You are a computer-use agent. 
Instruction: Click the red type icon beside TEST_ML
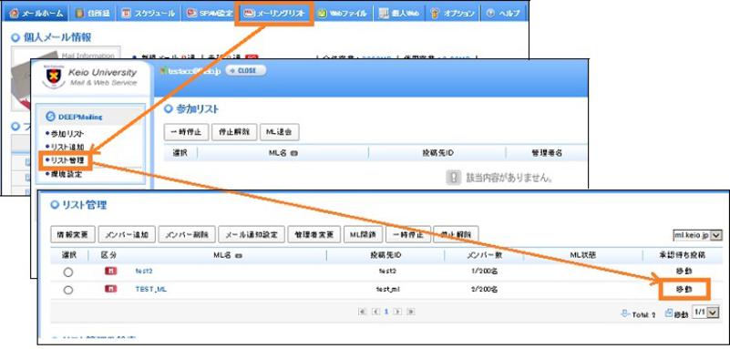(x=110, y=289)
